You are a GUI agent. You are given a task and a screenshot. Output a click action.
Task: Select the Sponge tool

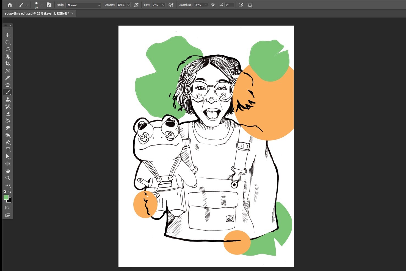pyautogui.click(x=8, y=135)
